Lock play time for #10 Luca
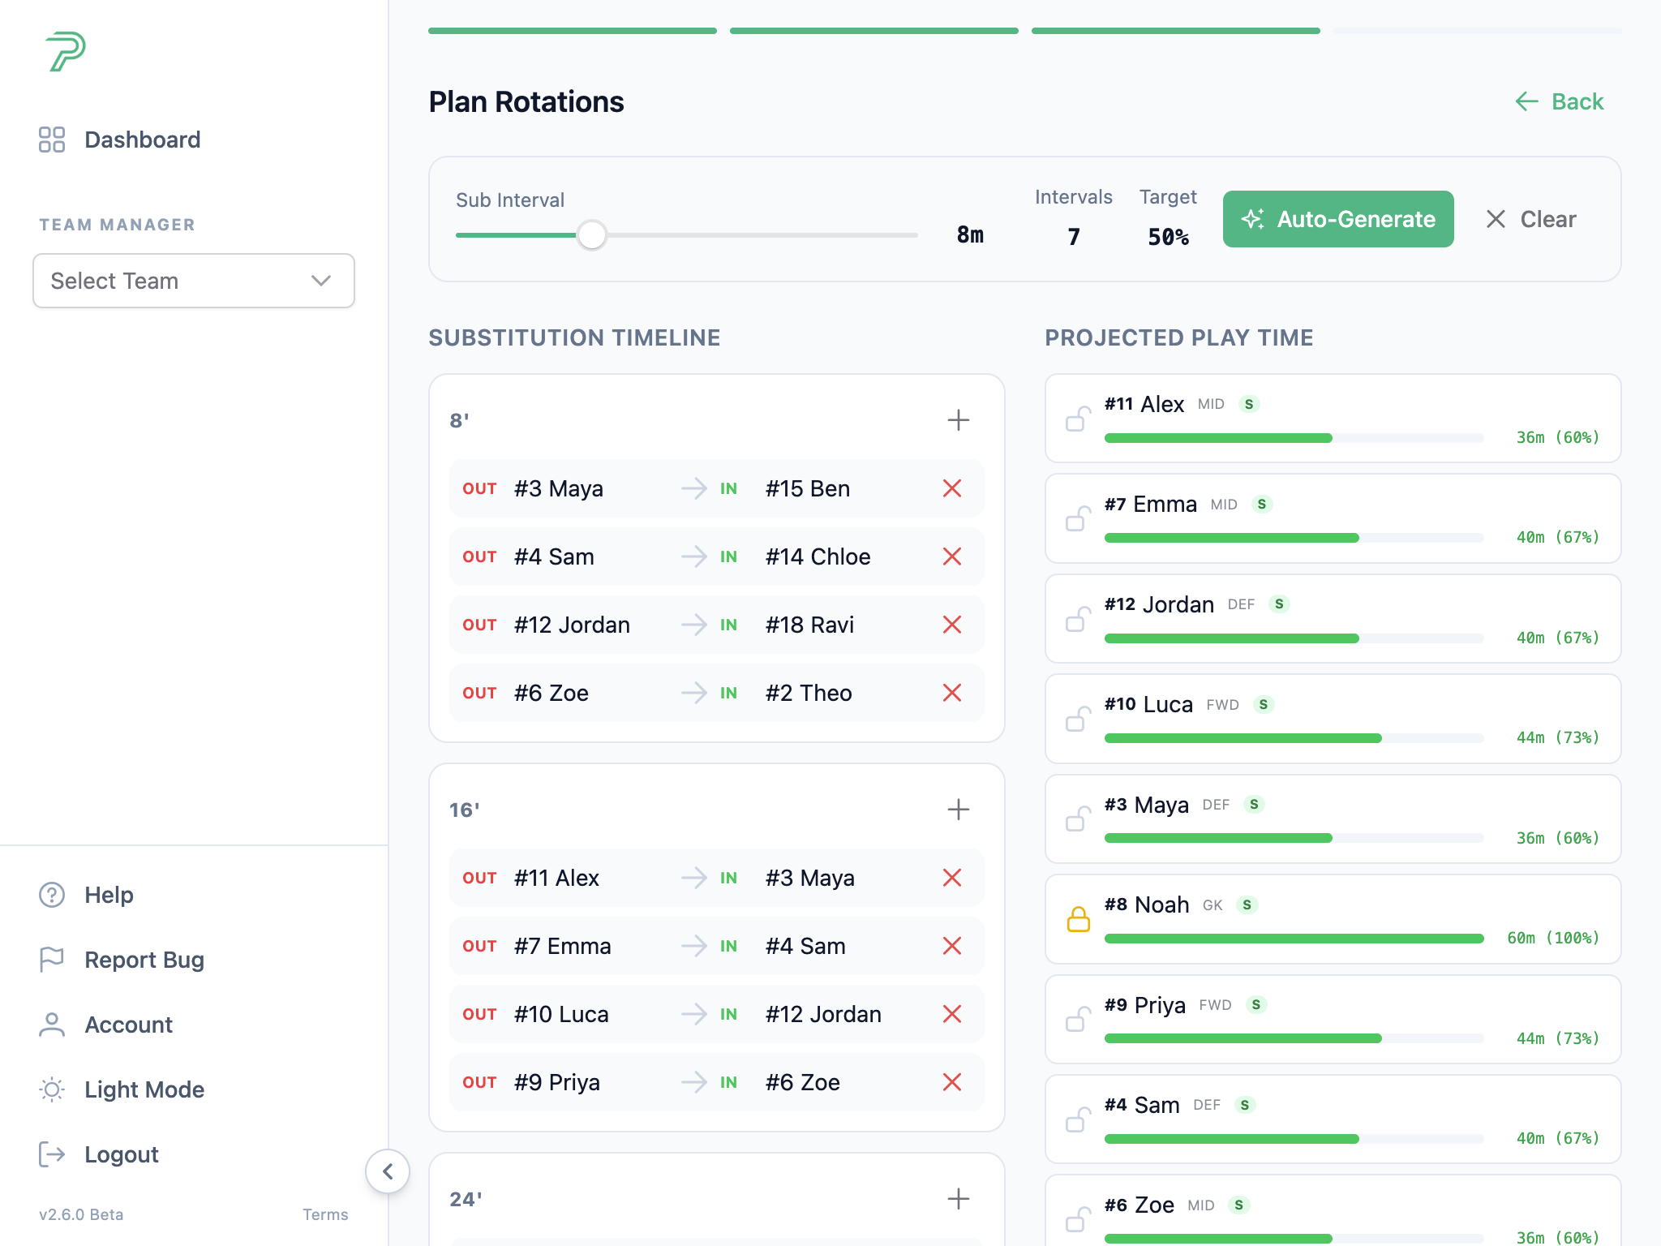Viewport: 1661px width, 1246px height. (x=1078, y=719)
